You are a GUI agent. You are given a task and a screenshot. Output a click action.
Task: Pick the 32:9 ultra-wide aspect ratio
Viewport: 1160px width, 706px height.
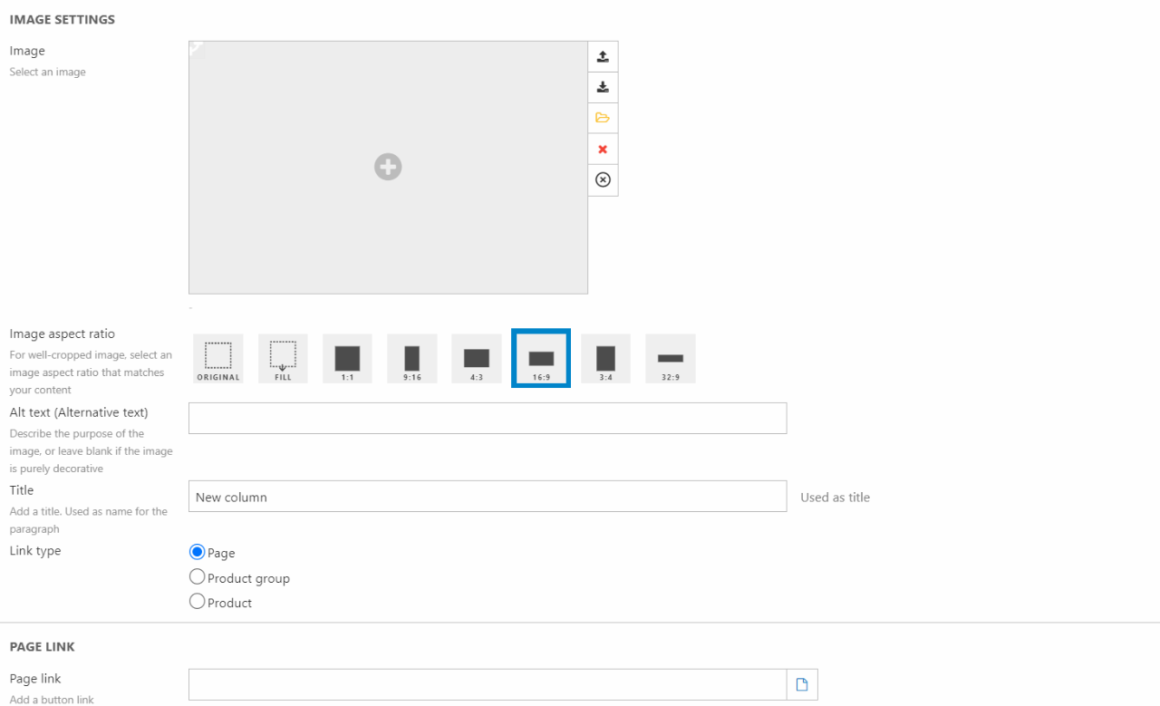point(671,359)
